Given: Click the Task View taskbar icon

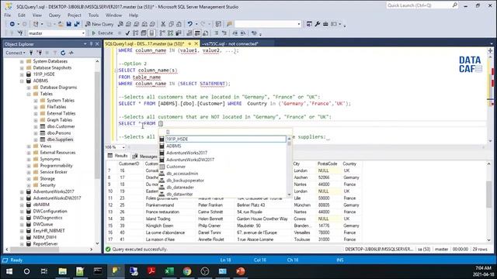Looking at the screenshot, I should (x=44, y=271).
